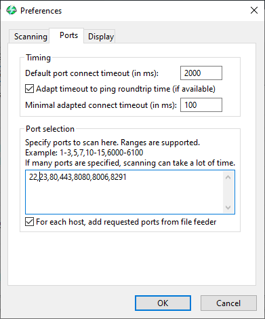Toggle Adapt timeout to ping roundtrip checkbox
Viewport: 265px width, 319px height.
click(x=29, y=89)
